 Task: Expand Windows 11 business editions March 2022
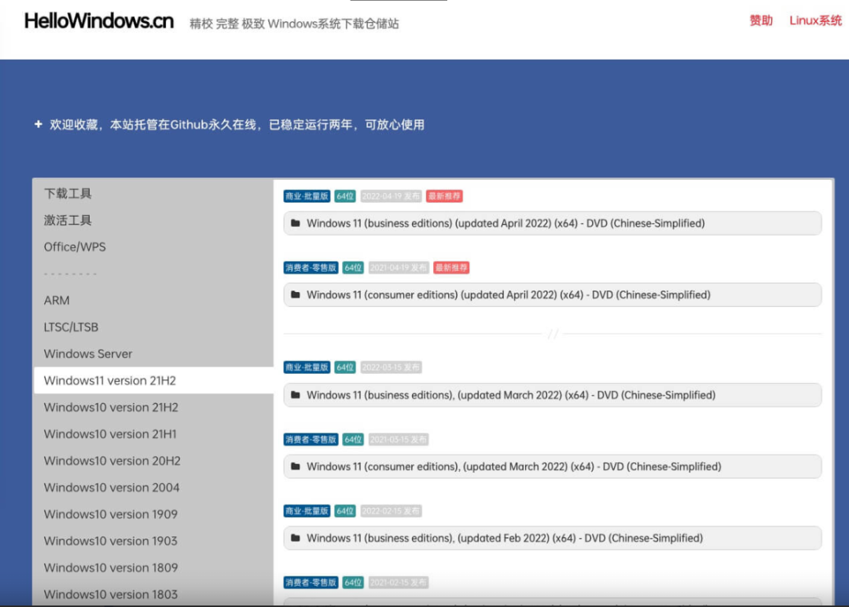point(553,395)
